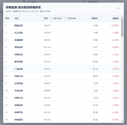Click the +2.46% change value
This screenshot has height=125, width=127.
click(115, 105)
